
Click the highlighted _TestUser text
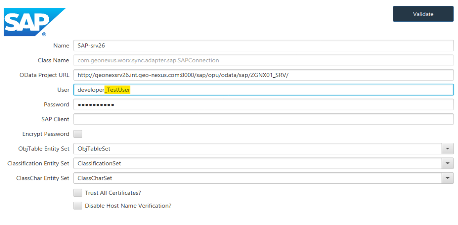117,90
